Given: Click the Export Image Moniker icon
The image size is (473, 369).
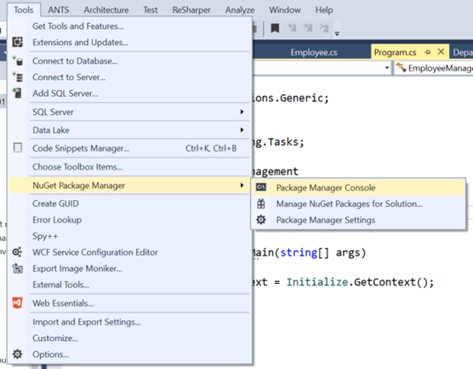Looking at the screenshot, I should tap(18, 268).
